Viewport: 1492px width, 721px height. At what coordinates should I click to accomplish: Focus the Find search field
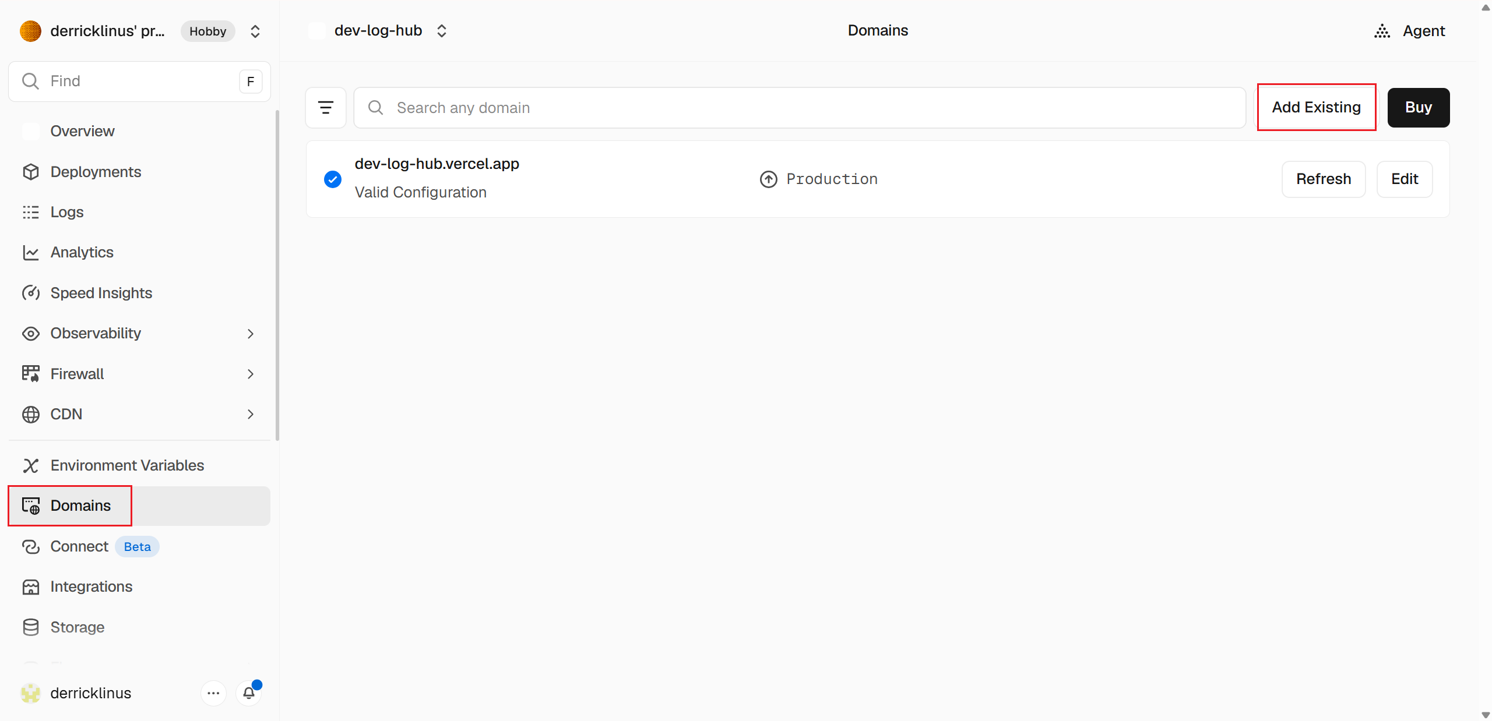pos(140,81)
